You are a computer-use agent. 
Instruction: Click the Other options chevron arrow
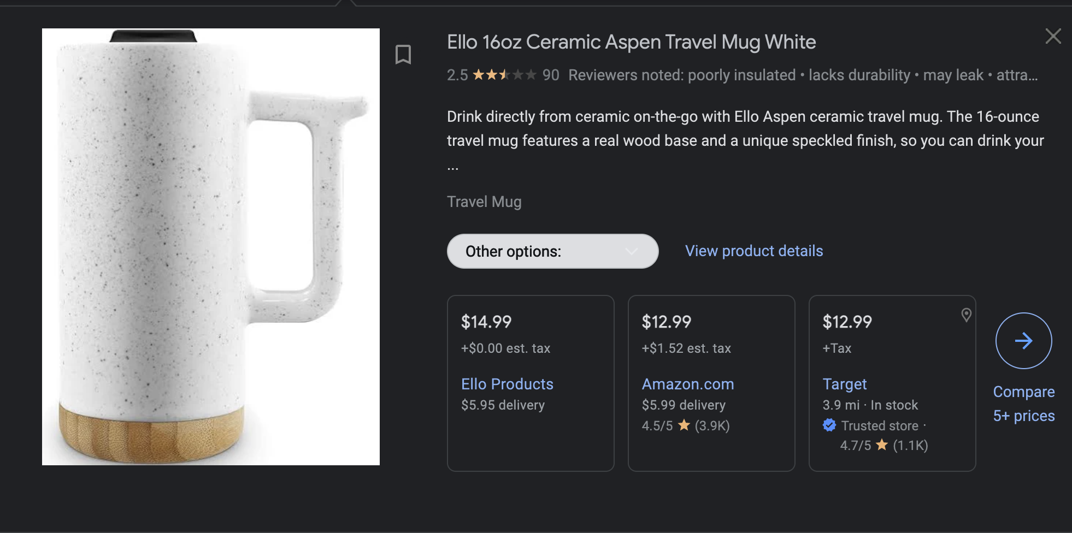click(x=632, y=251)
